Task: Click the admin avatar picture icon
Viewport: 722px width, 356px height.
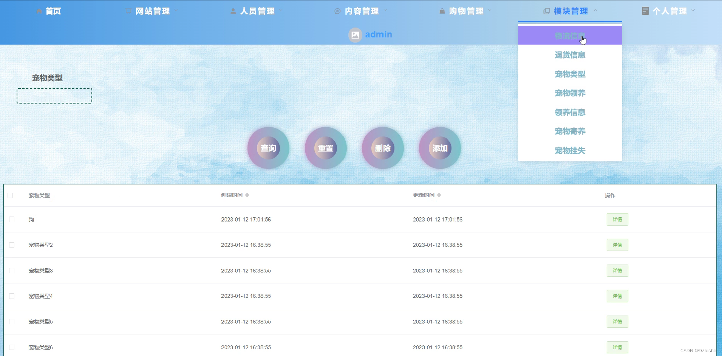Action: click(355, 35)
